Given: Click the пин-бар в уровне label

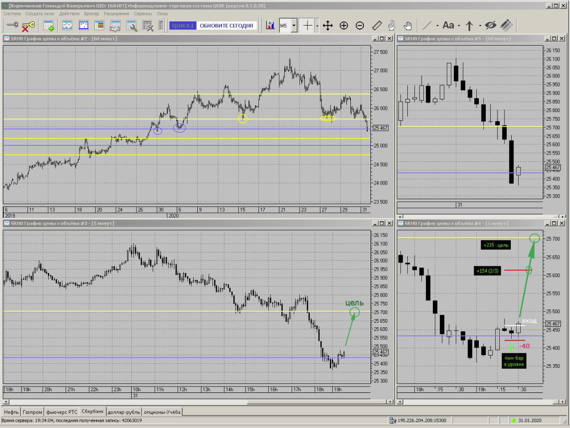Looking at the screenshot, I should click(x=514, y=361).
